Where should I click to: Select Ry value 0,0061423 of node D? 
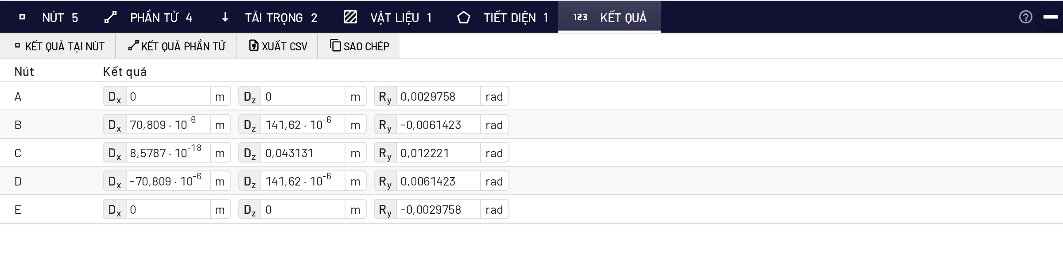click(438, 181)
